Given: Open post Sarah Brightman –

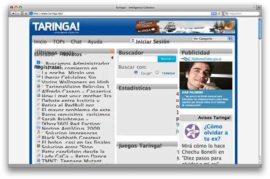Looking at the screenshot, I should (x=65, y=119).
